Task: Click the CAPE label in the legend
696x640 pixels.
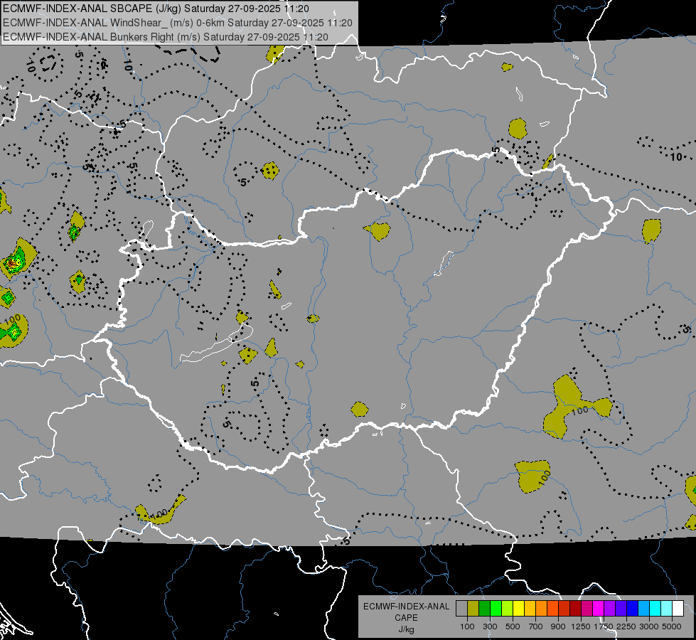Action: tap(406, 618)
